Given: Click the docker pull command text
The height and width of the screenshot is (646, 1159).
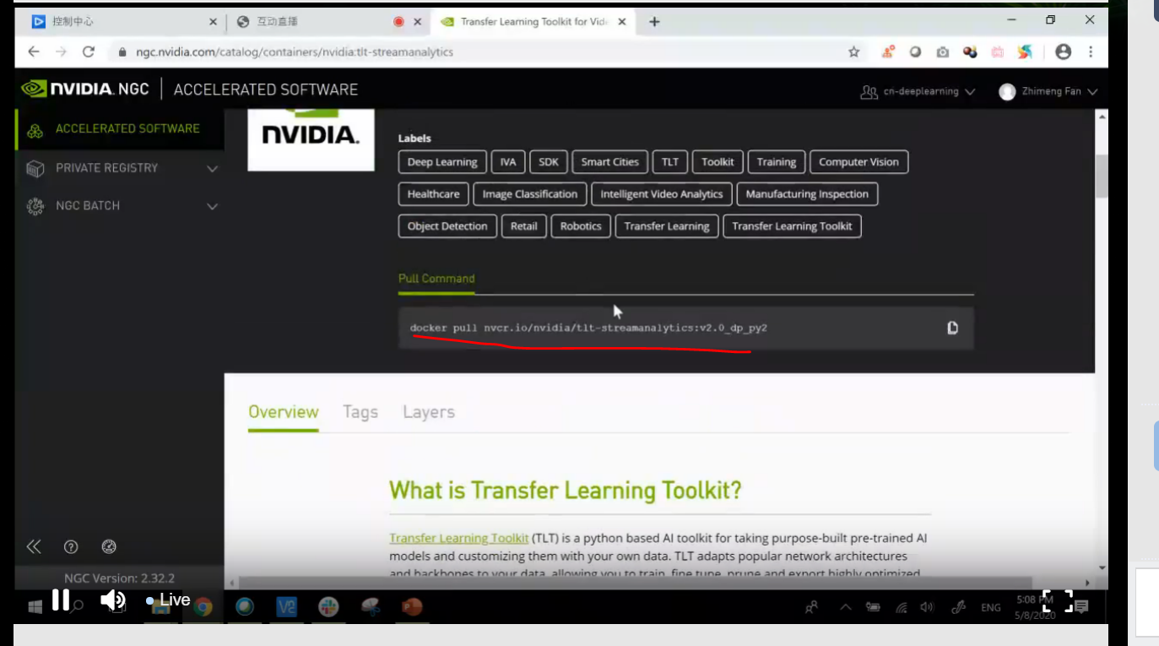Looking at the screenshot, I should [588, 328].
